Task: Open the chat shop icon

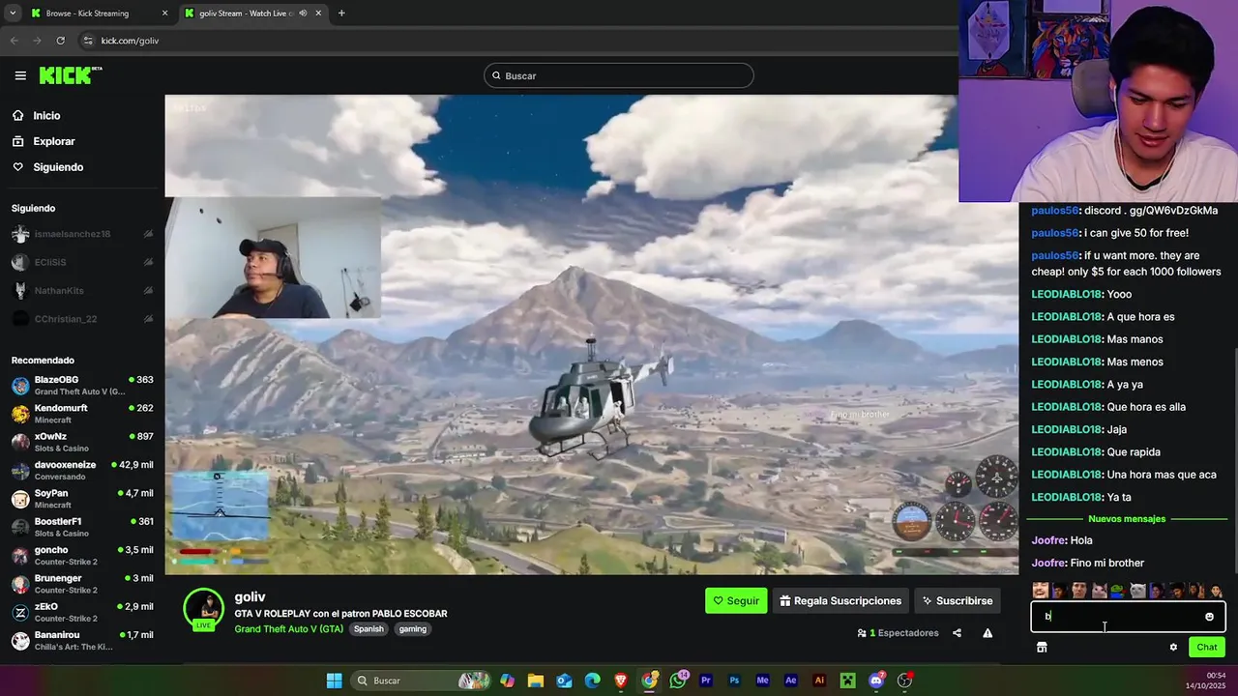Action: [1042, 648]
